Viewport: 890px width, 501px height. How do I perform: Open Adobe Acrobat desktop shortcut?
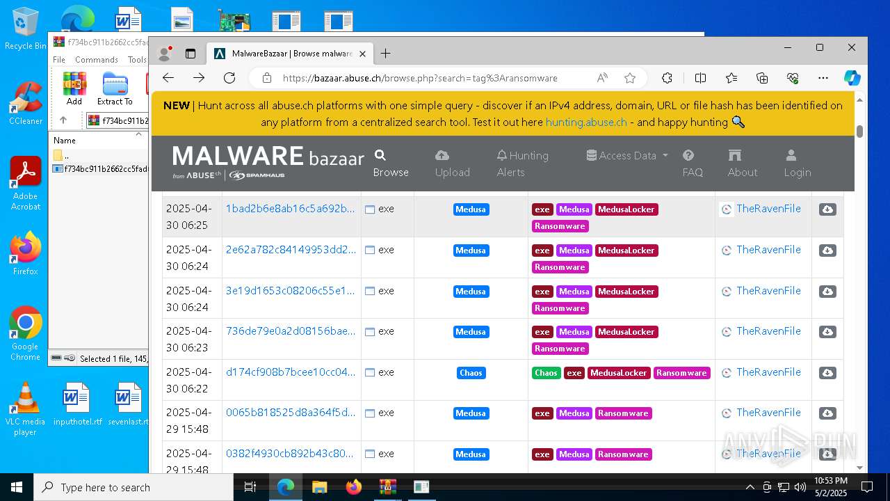coord(25,183)
